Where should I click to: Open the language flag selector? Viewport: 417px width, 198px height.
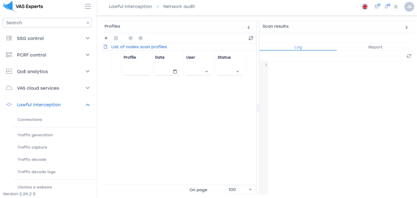tap(365, 7)
